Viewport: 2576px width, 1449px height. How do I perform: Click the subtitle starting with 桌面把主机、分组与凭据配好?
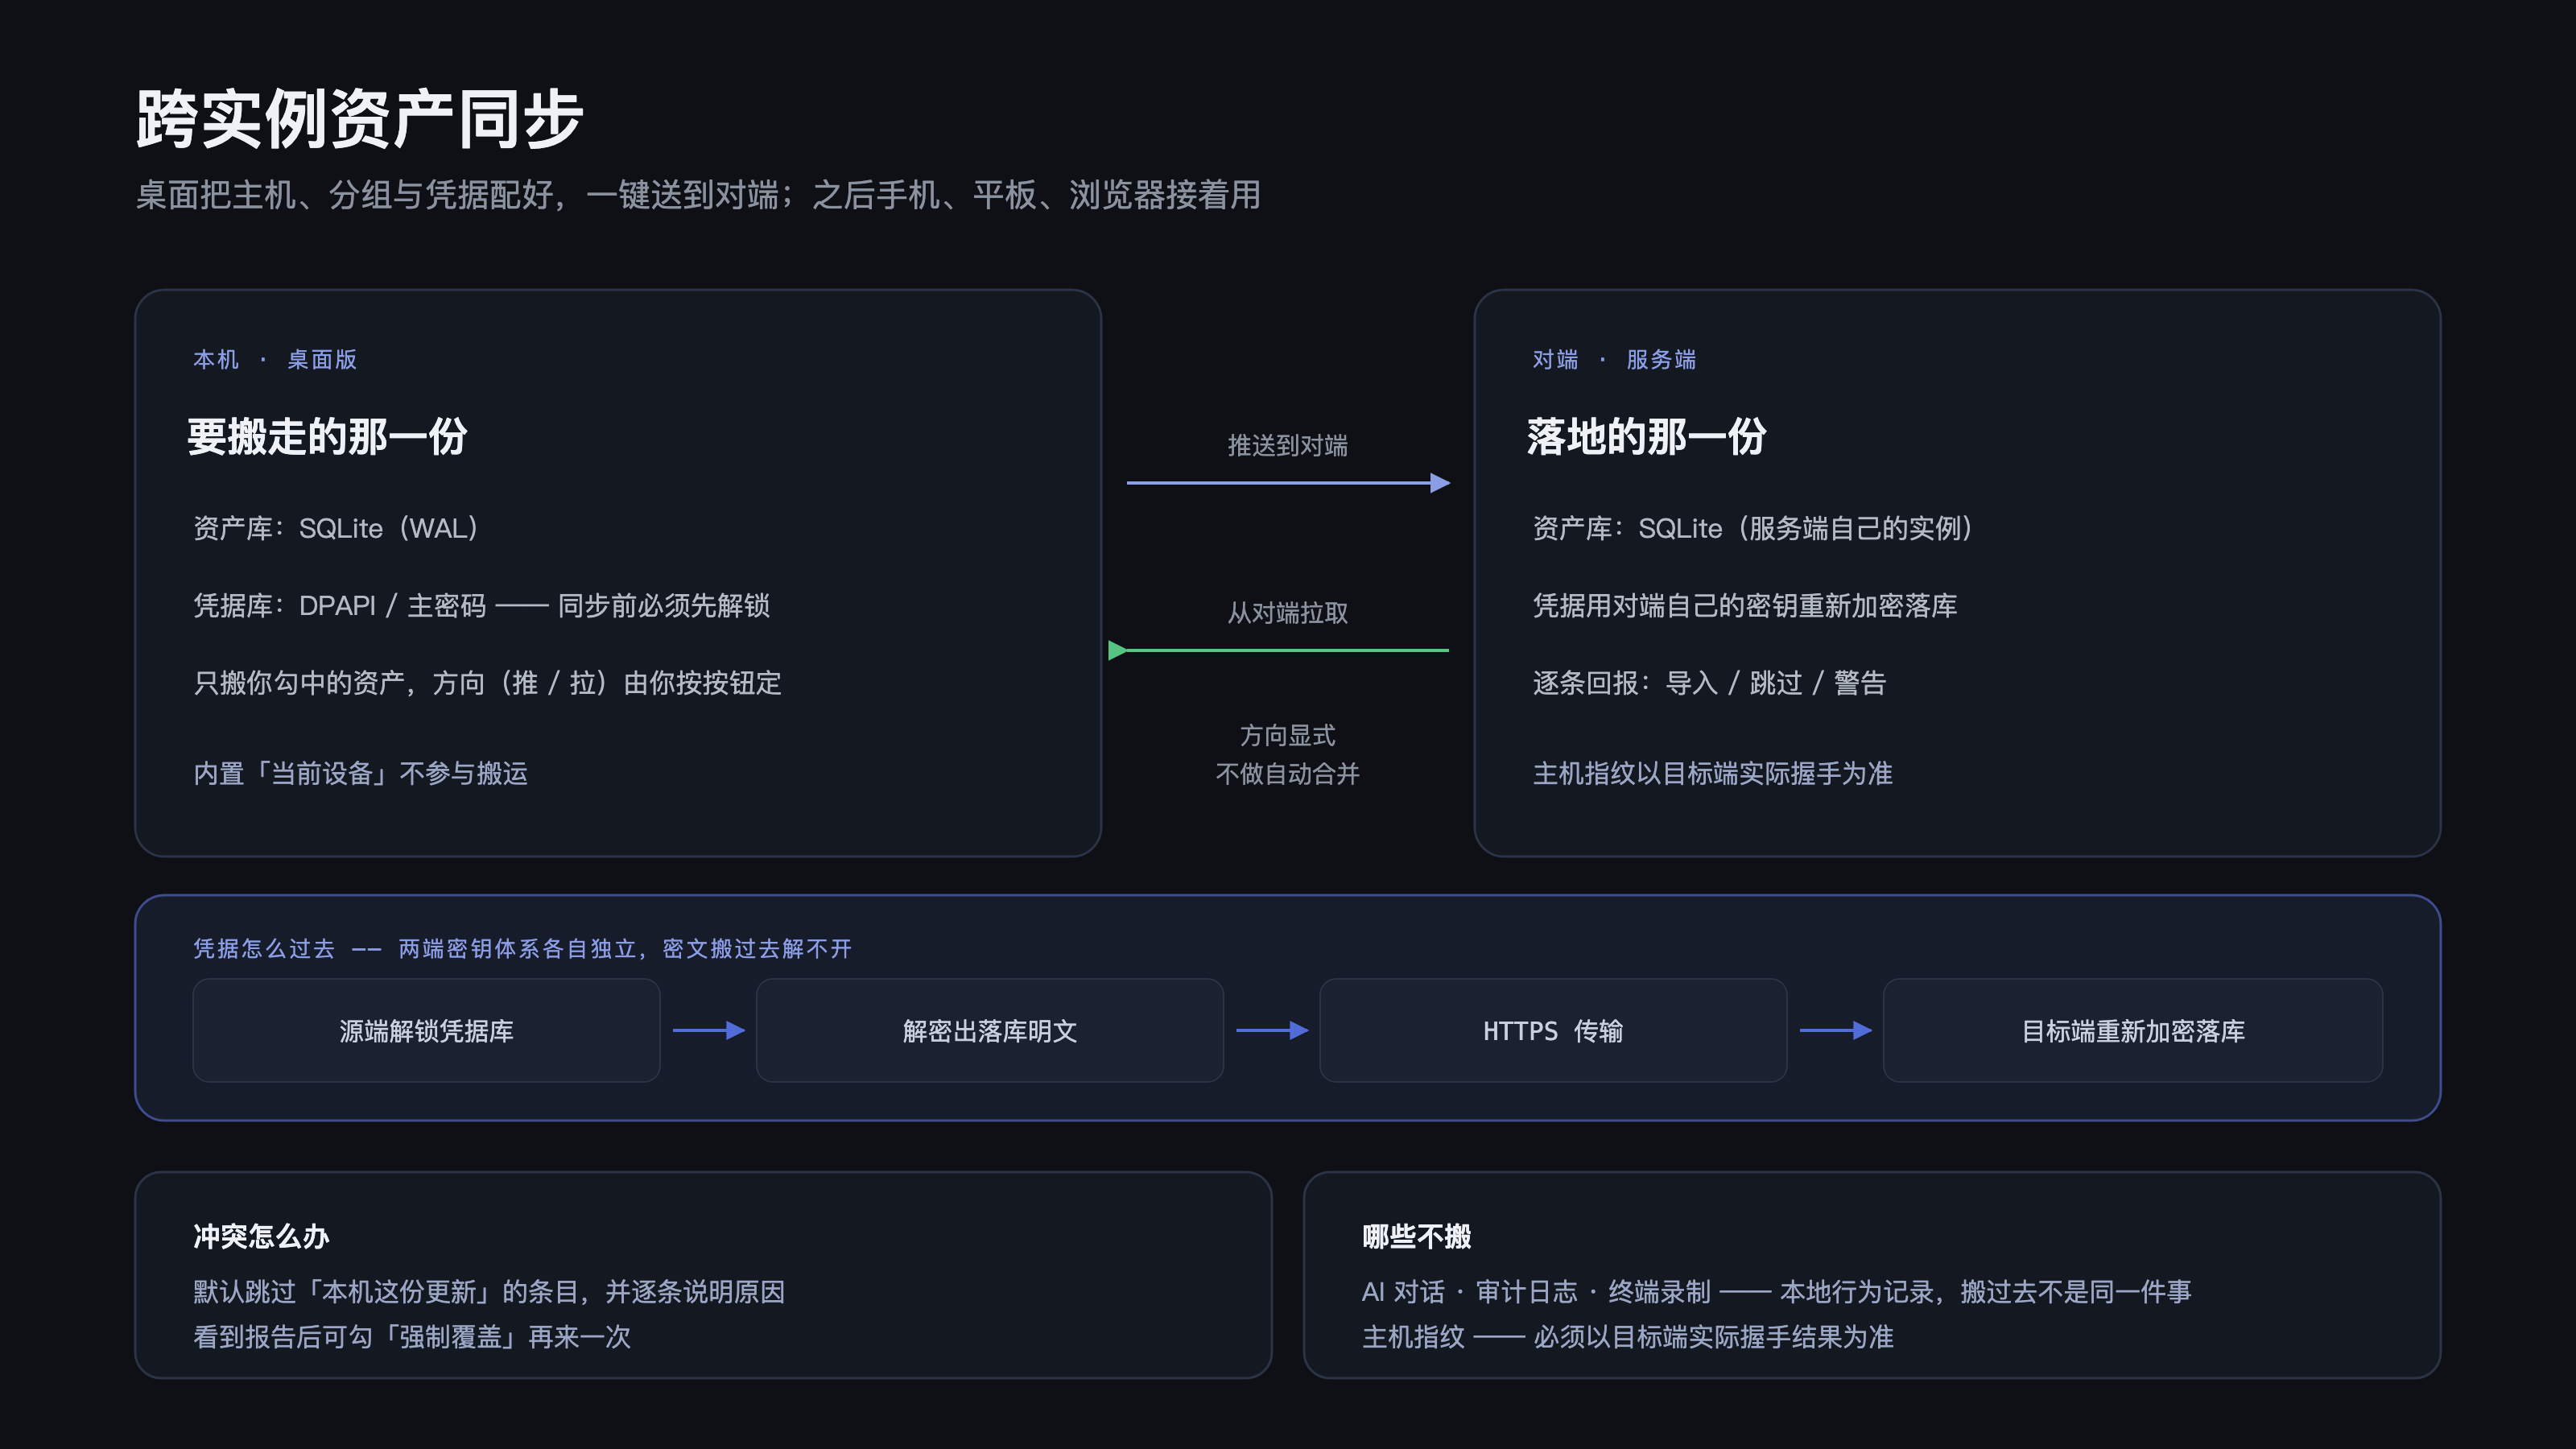click(698, 195)
